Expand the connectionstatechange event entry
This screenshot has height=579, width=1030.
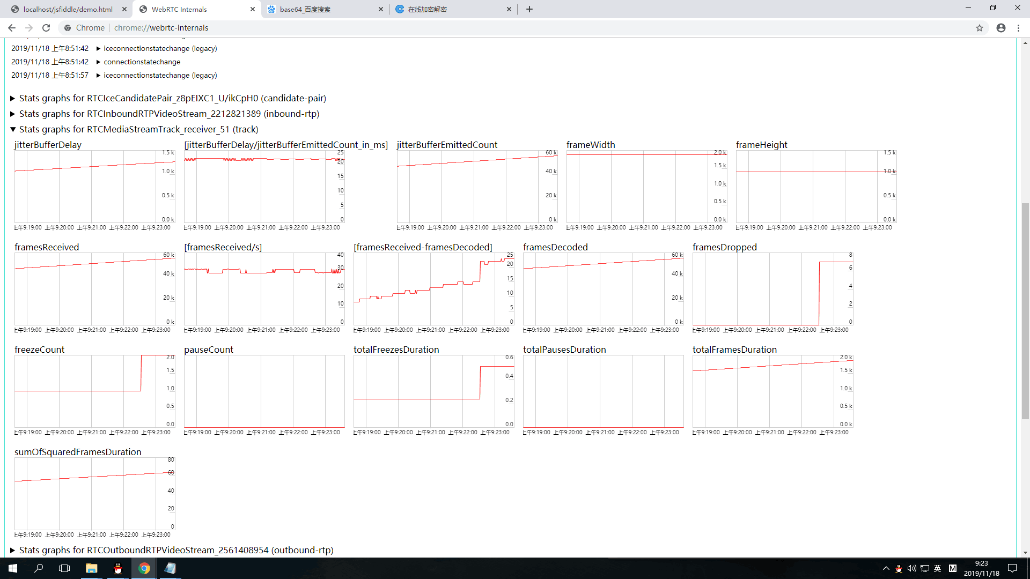(x=98, y=62)
